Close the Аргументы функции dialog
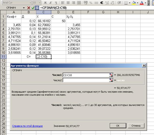This screenshot has height=135, width=154. click(x=144, y=65)
